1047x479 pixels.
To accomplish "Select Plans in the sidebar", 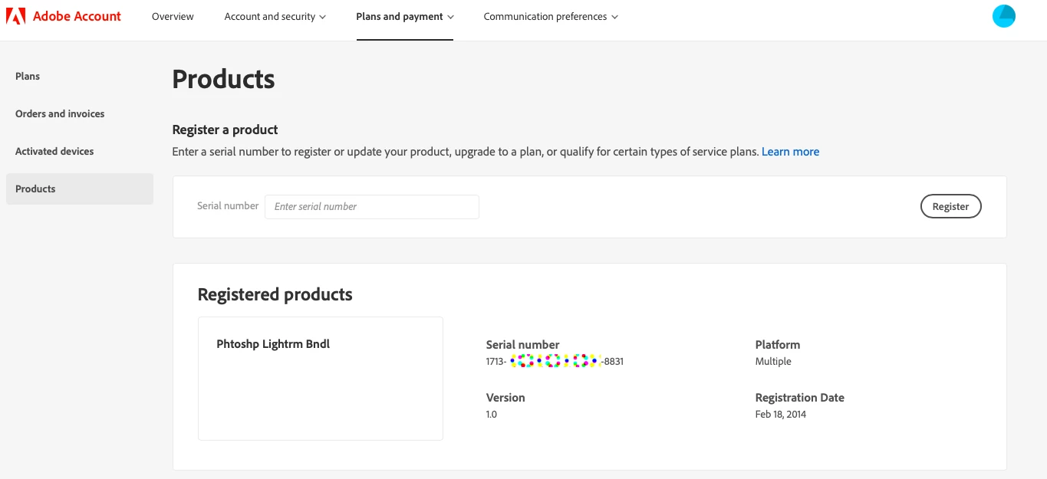I will pyautogui.click(x=28, y=77).
